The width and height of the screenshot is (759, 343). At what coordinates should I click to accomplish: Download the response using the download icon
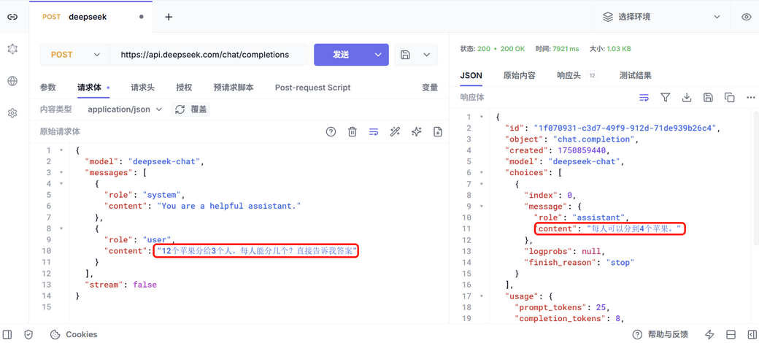coord(687,98)
